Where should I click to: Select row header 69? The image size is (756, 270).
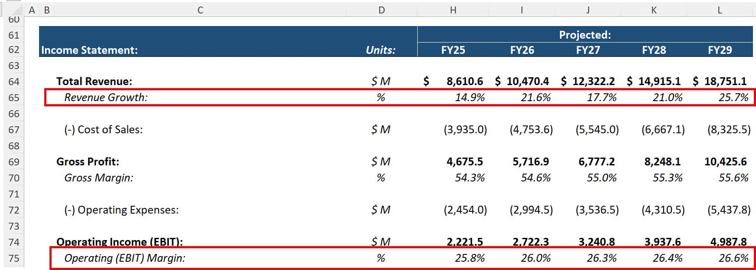click(14, 161)
